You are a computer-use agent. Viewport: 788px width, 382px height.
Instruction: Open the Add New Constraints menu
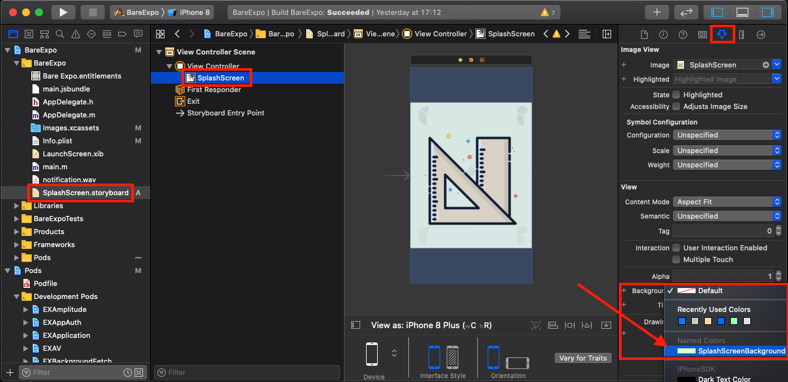(570, 325)
